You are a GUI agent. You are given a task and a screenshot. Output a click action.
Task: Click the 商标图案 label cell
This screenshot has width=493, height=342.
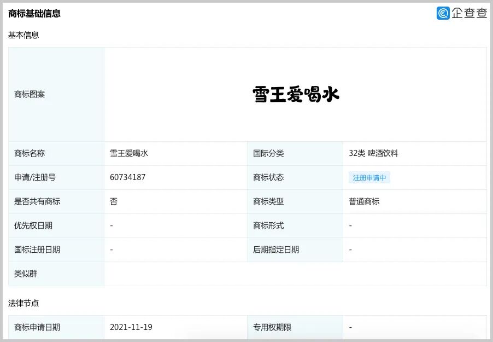(x=56, y=95)
